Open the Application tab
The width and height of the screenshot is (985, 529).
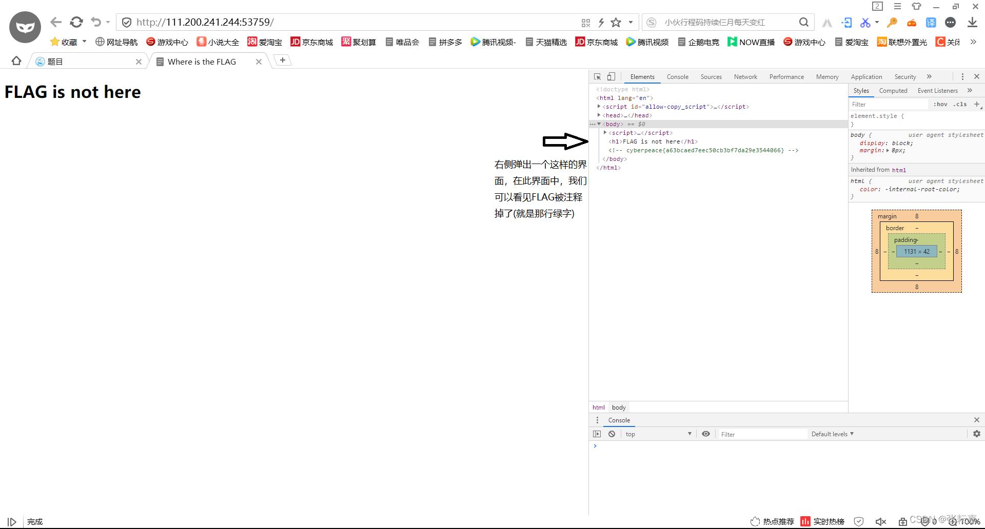click(x=866, y=76)
